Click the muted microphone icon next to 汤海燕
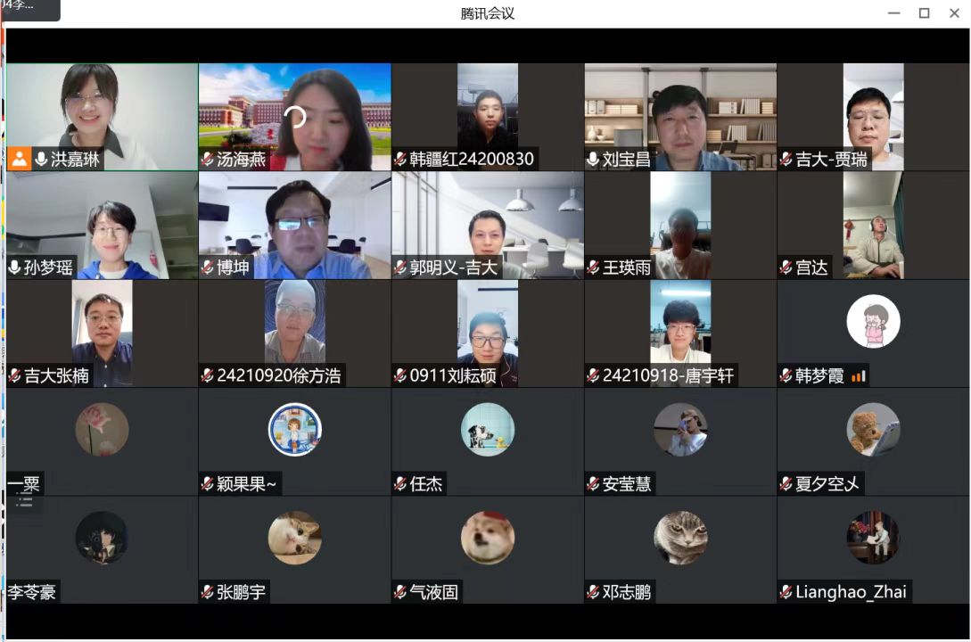 (207, 160)
